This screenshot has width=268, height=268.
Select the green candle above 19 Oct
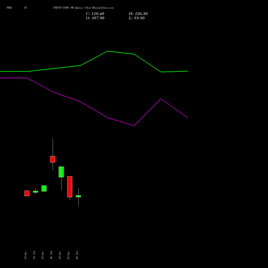(x=61, y=172)
